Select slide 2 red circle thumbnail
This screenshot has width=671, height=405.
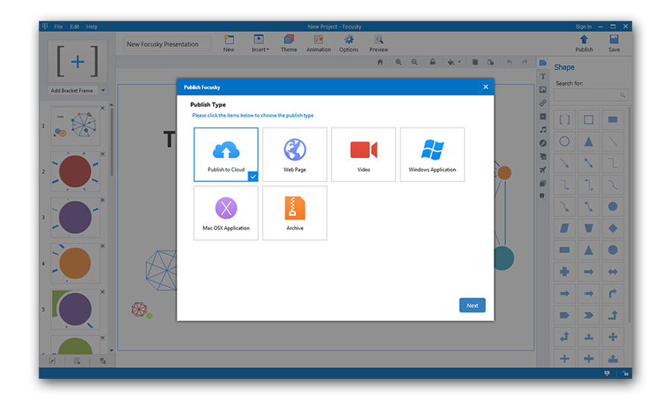[x=75, y=172]
